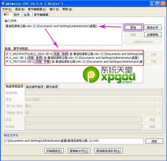Click 开始混流(R) to start muxing
This screenshot has width=167, height=161.
[x=54, y=151]
